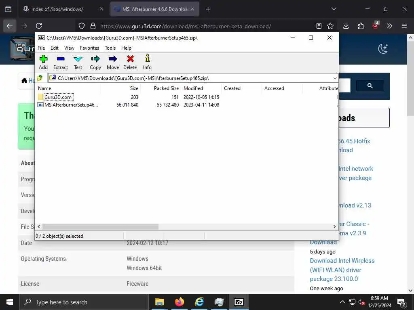414x310 pixels.
Task: Select the size value 56 011 840
Action: pos(127,105)
